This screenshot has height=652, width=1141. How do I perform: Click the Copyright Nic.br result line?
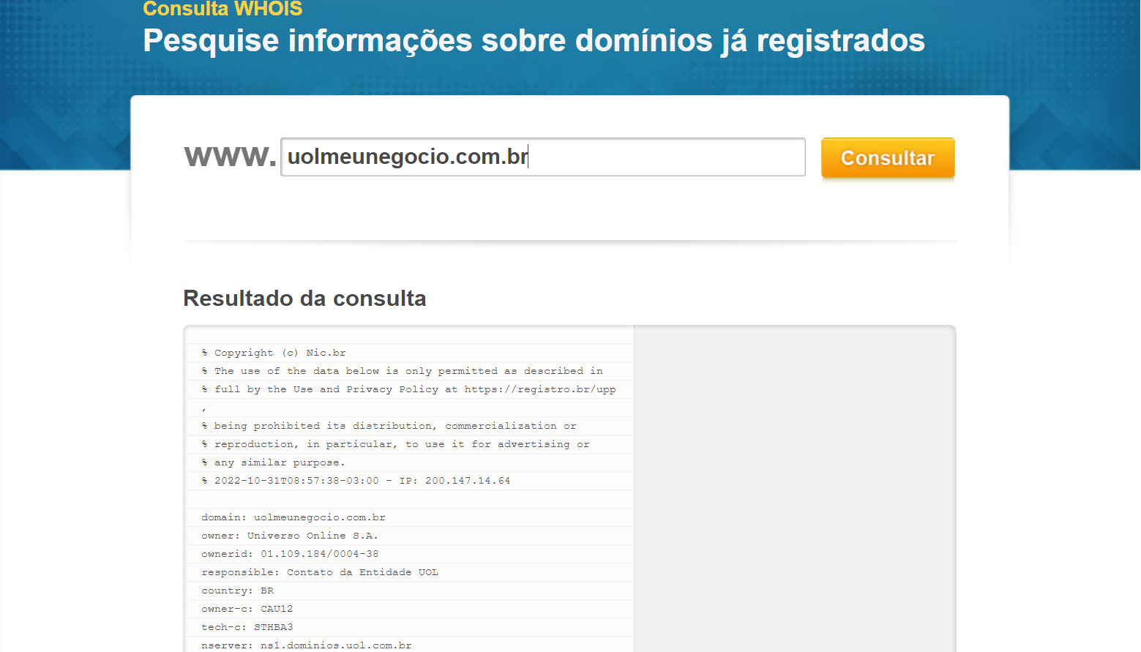coord(273,352)
